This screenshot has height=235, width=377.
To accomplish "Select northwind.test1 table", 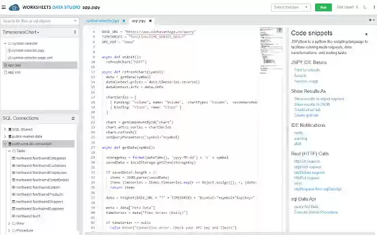I will pyautogui.click(x=26, y=216).
